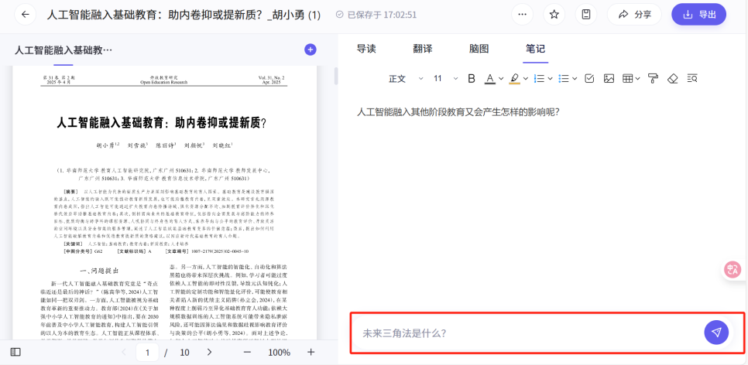Apply font color with A icon
748x365 pixels.
[490, 79]
